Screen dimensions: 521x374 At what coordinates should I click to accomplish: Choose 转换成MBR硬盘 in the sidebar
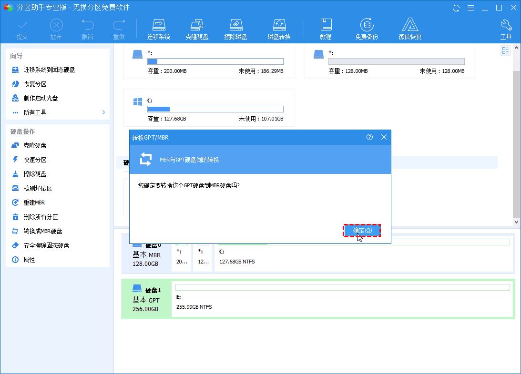pyautogui.click(x=43, y=231)
